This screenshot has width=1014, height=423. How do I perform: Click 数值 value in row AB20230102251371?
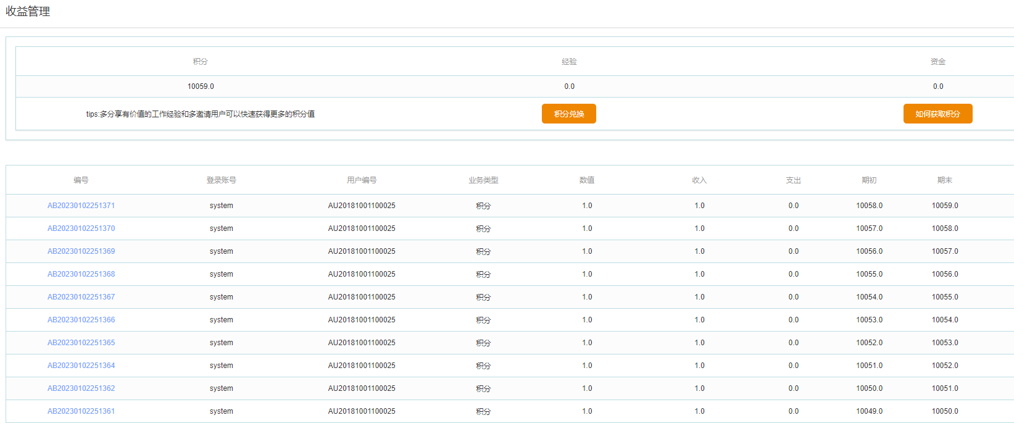pyautogui.click(x=587, y=206)
